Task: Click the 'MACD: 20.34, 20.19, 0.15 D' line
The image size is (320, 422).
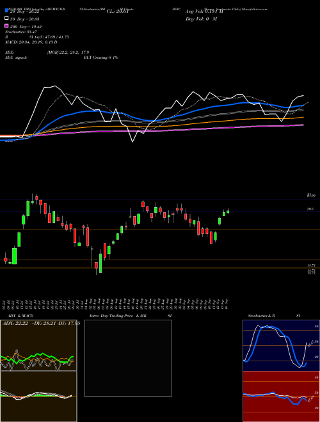Action: (31, 42)
